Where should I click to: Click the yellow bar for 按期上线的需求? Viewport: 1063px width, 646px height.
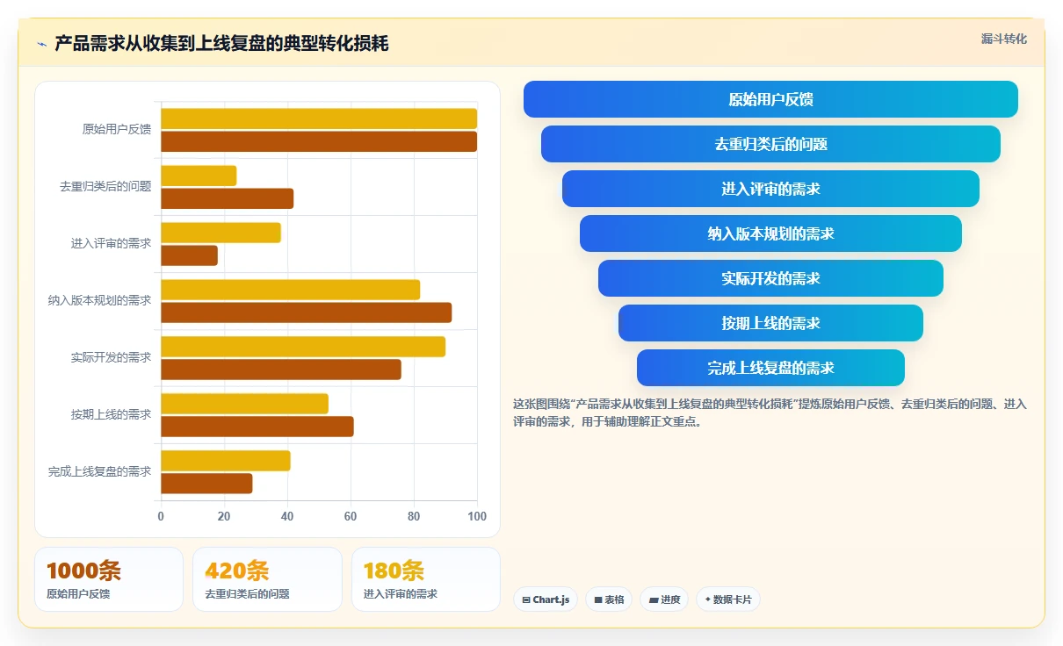(x=244, y=404)
